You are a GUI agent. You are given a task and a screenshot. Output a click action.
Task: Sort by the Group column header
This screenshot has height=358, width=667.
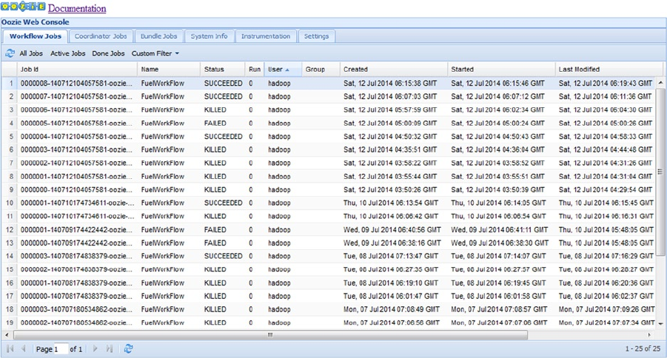coord(321,70)
